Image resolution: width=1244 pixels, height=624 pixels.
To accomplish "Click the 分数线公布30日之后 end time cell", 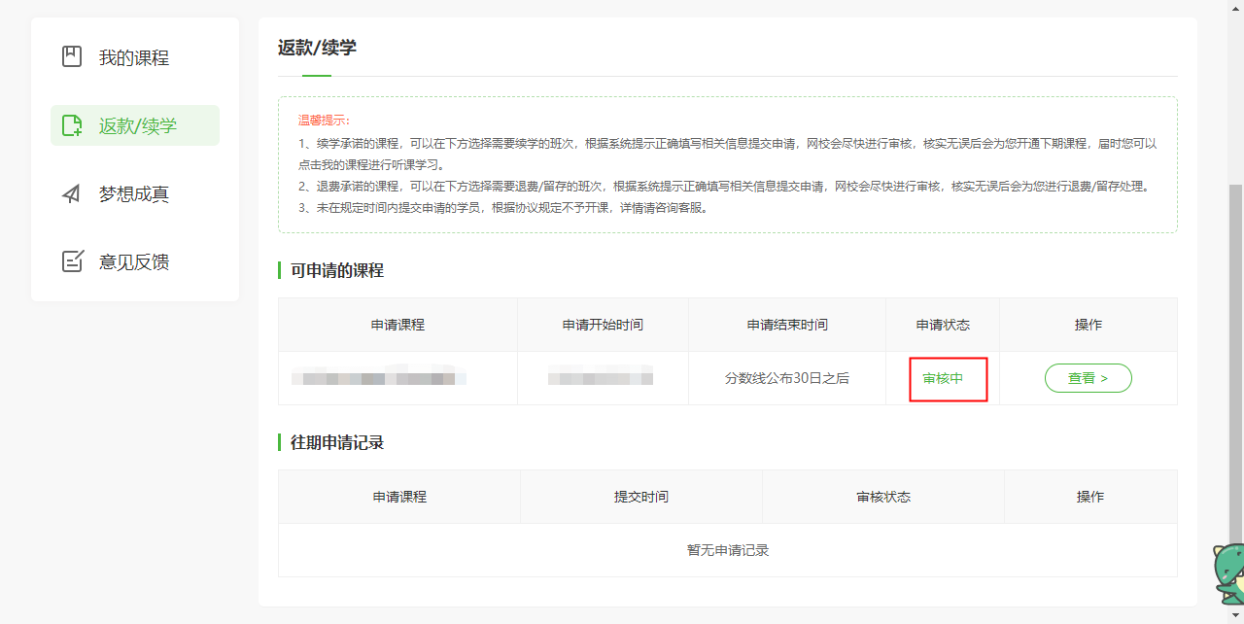I will pos(787,378).
